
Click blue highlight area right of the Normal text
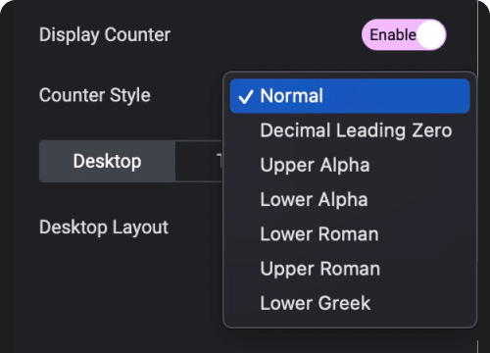pyautogui.click(x=395, y=96)
